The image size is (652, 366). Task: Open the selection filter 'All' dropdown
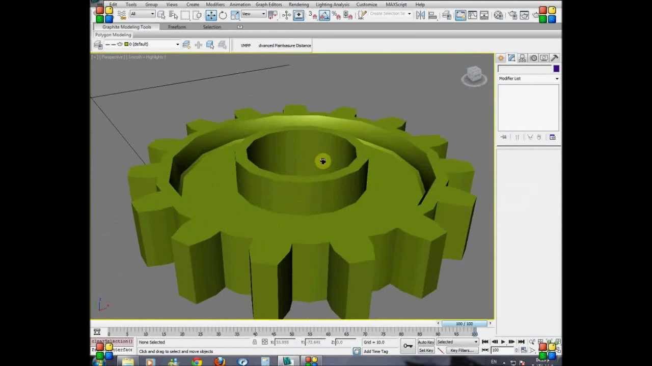tap(142, 14)
